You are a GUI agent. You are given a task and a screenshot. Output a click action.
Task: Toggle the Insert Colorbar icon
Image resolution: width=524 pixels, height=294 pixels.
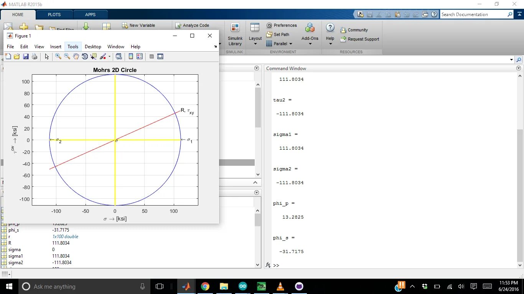pyautogui.click(x=131, y=56)
